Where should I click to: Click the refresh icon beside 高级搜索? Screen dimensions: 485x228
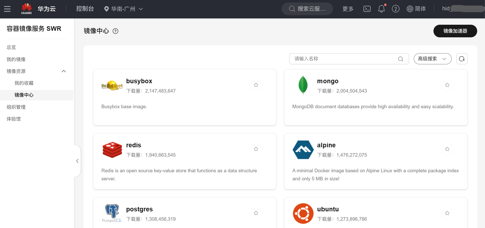click(x=462, y=59)
